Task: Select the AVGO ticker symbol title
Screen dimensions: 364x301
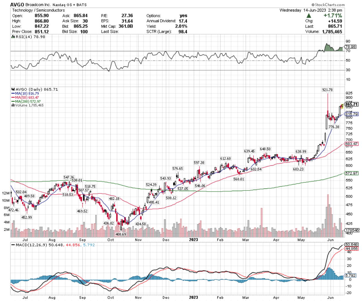Action: 17,5
